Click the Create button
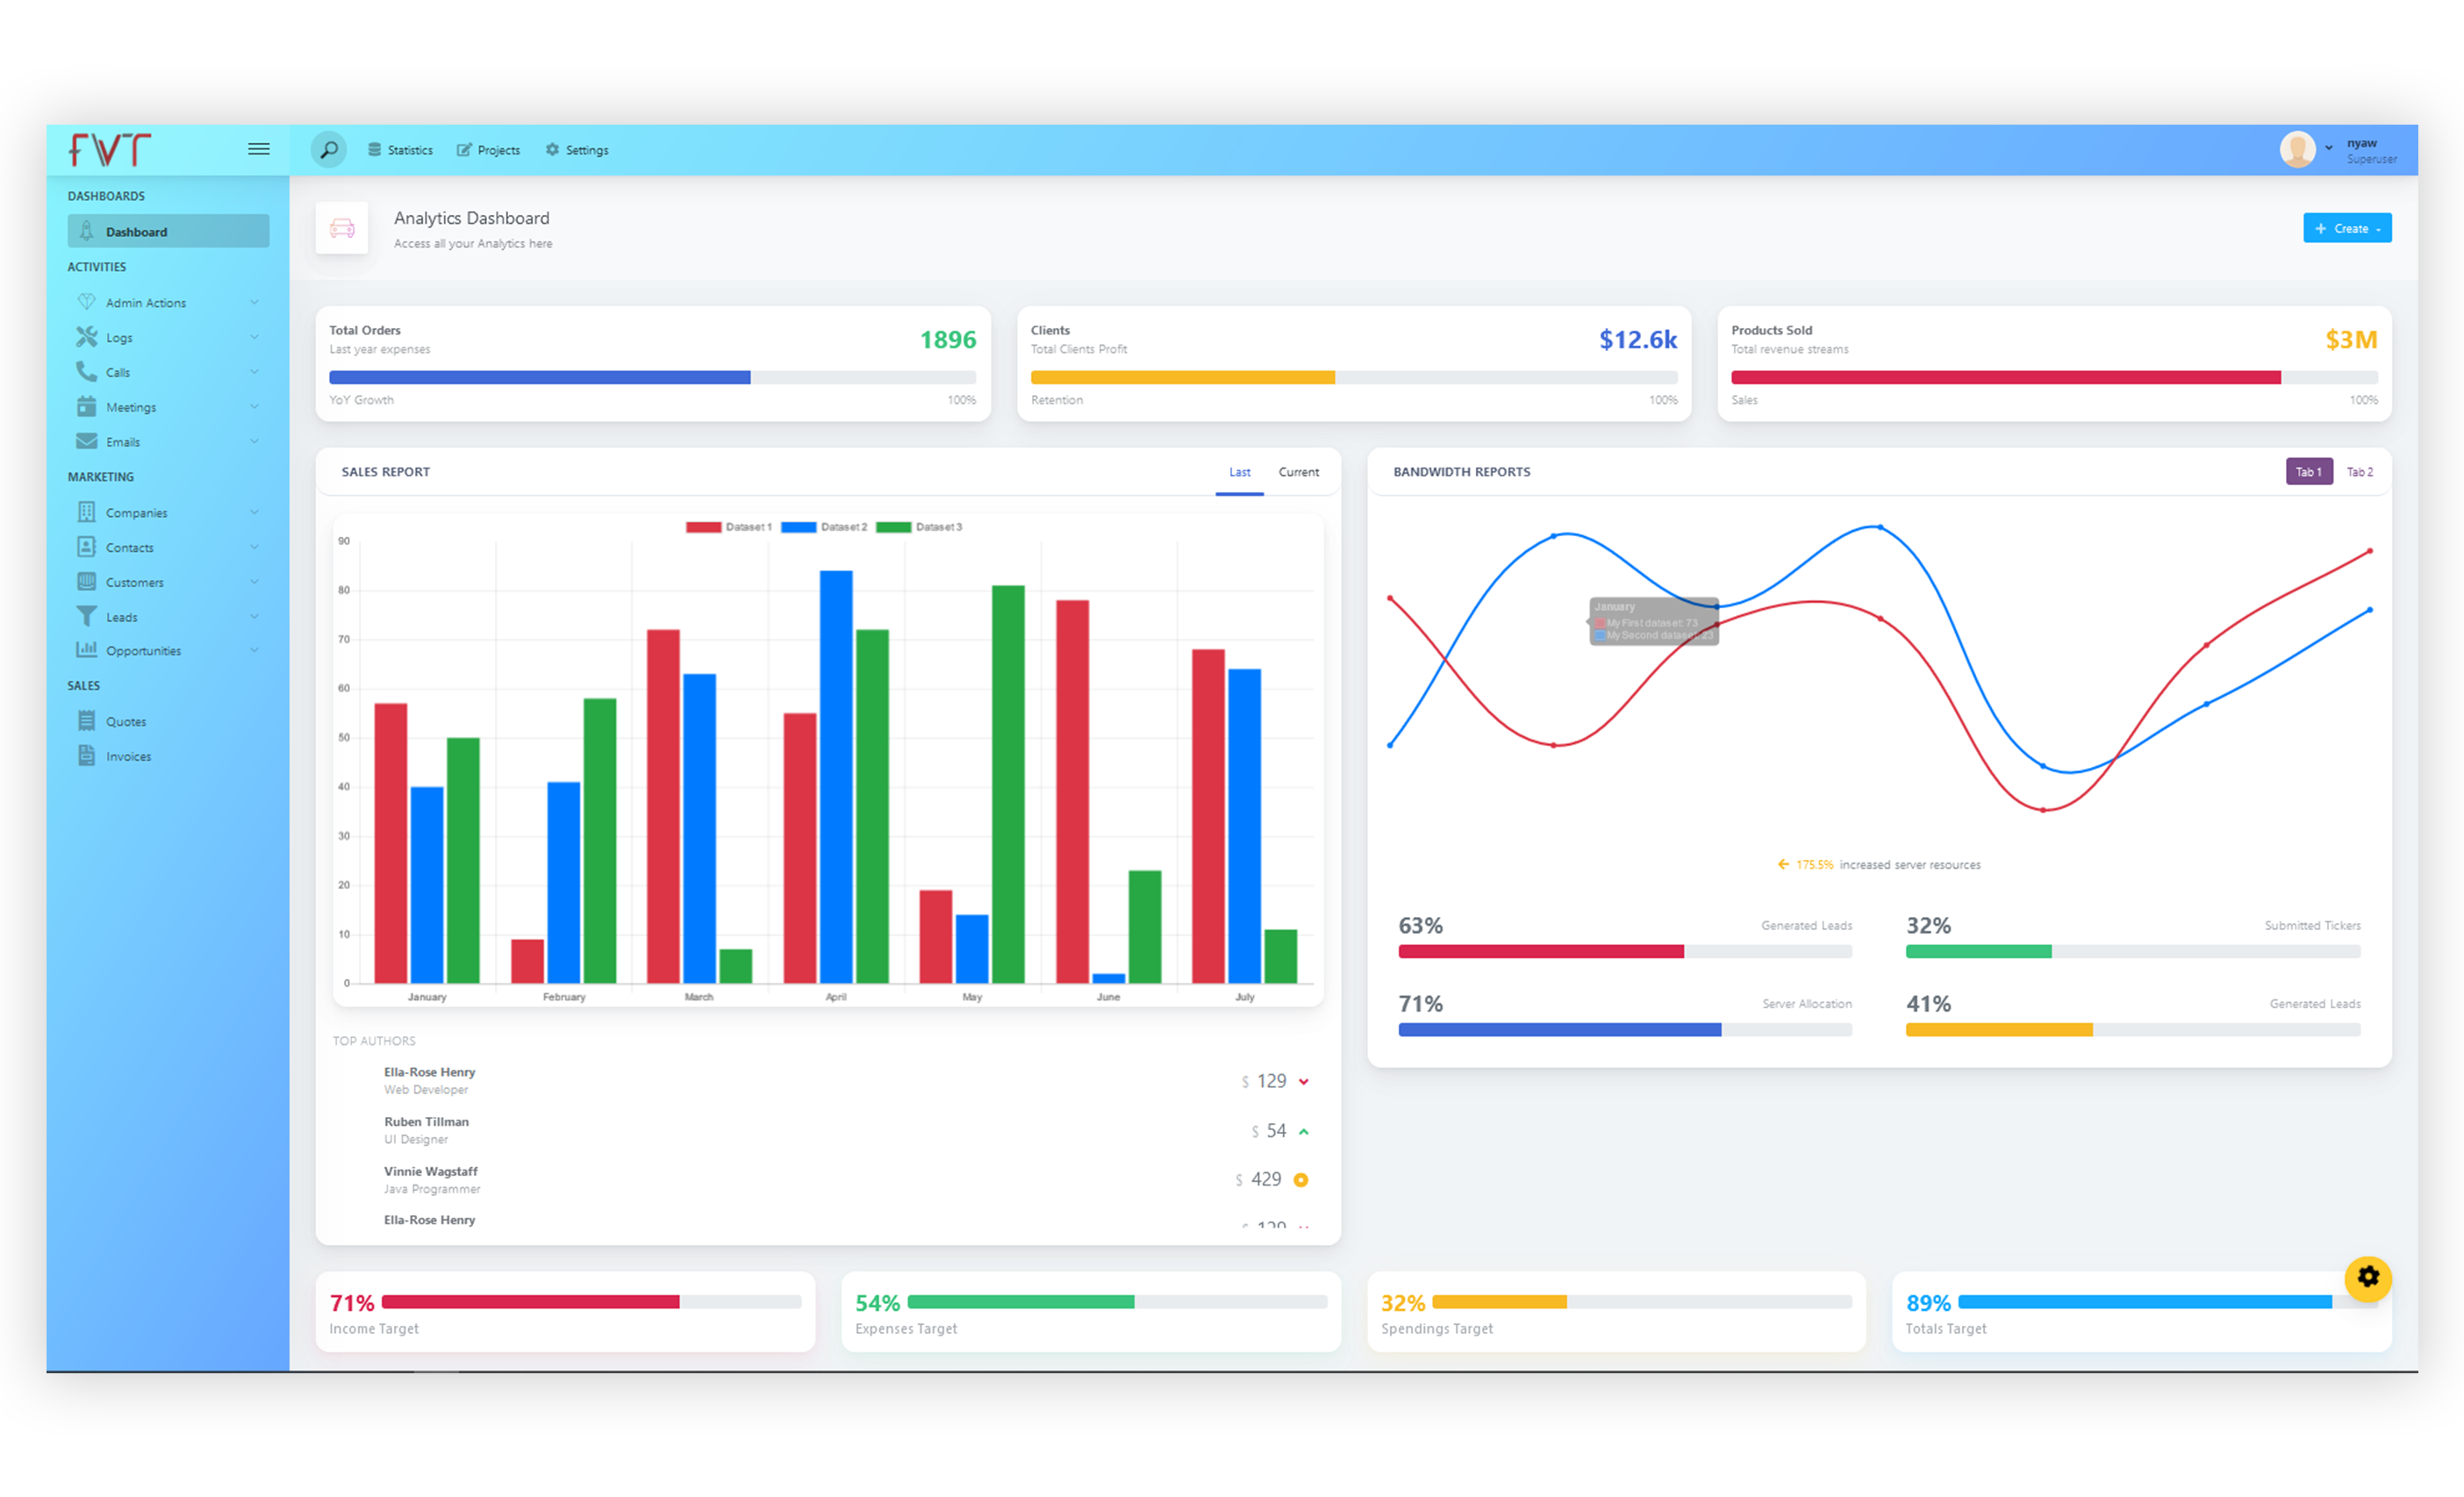The width and height of the screenshot is (2464, 1497). (x=2347, y=229)
